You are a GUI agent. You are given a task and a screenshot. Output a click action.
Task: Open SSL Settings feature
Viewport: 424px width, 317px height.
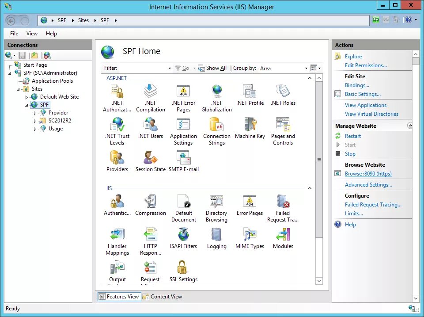[183, 271]
